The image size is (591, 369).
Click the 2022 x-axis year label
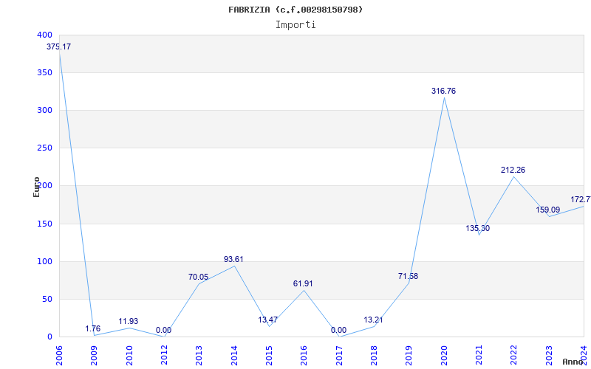pos(514,356)
